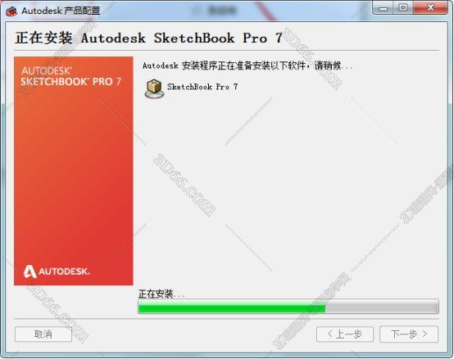This screenshot has width=454, height=359.
Task: Minimize the Autodesk 产品配置 window
Action: coord(383,8)
